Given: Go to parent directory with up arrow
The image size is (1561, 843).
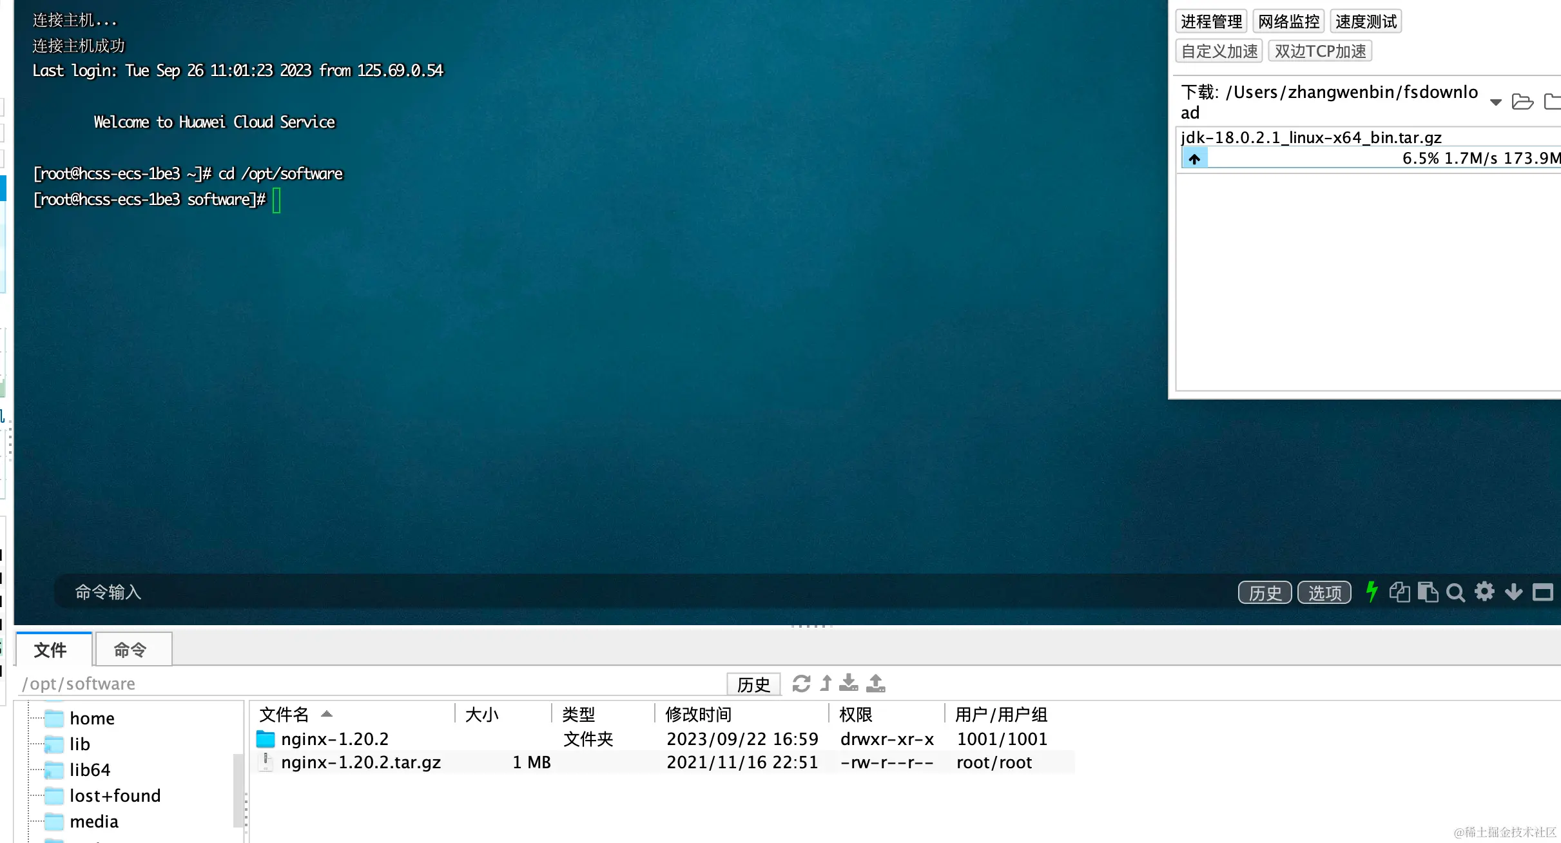Looking at the screenshot, I should click(826, 683).
